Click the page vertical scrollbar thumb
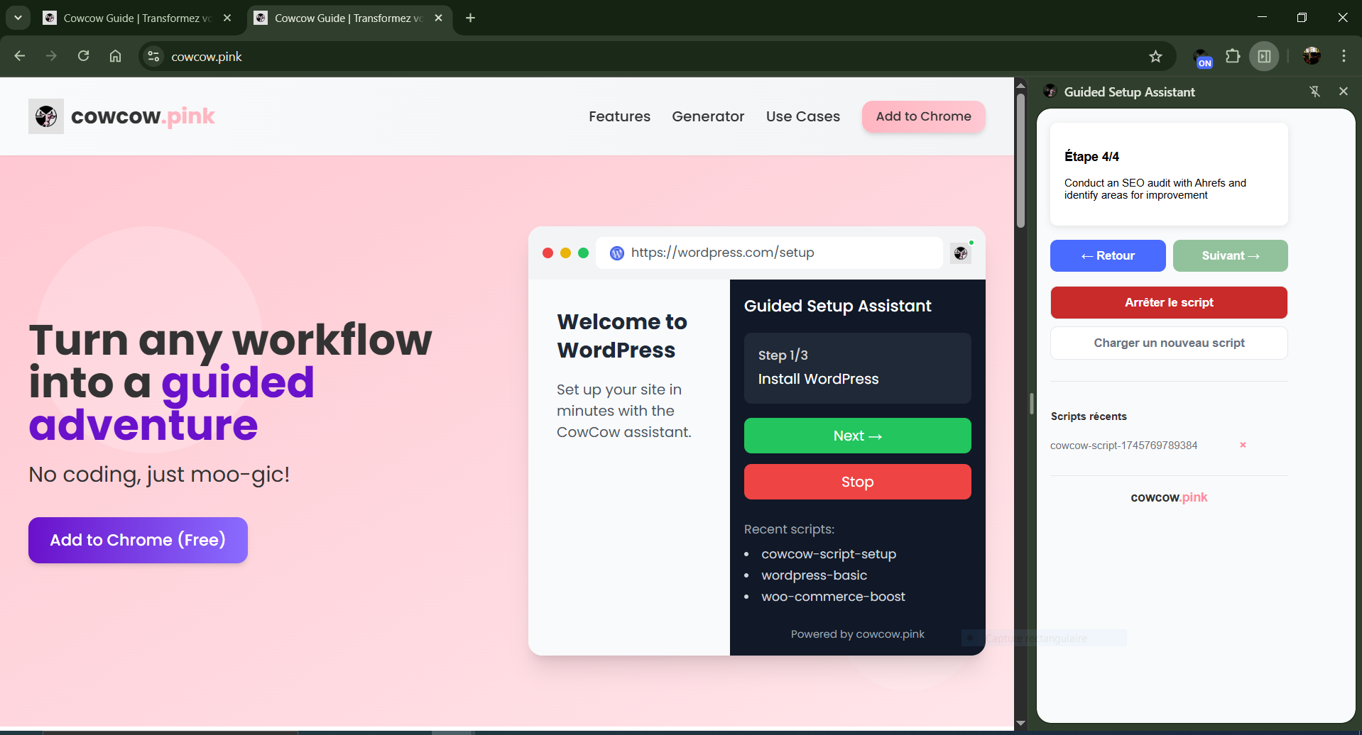 tap(1020, 160)
